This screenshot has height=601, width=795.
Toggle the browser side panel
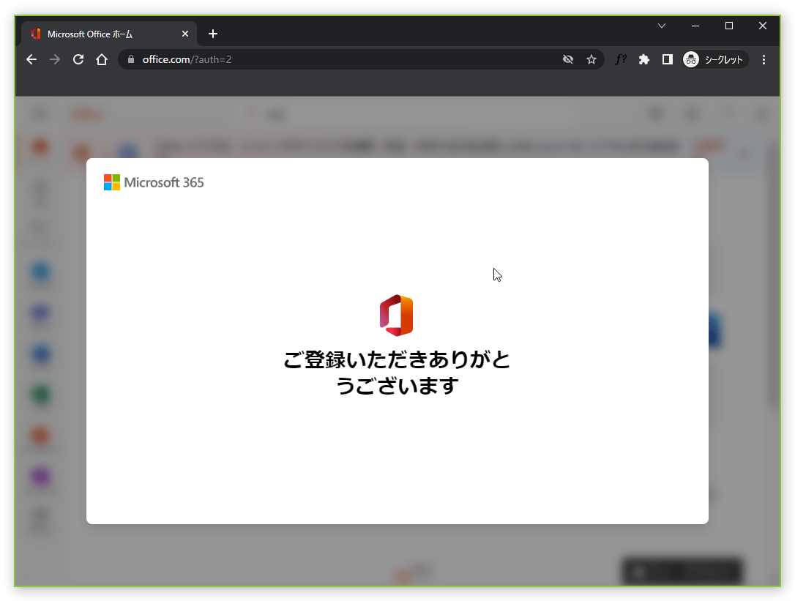668,59
